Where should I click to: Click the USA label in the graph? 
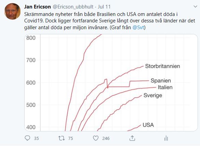pyautogui.click(x=148, y=125)
